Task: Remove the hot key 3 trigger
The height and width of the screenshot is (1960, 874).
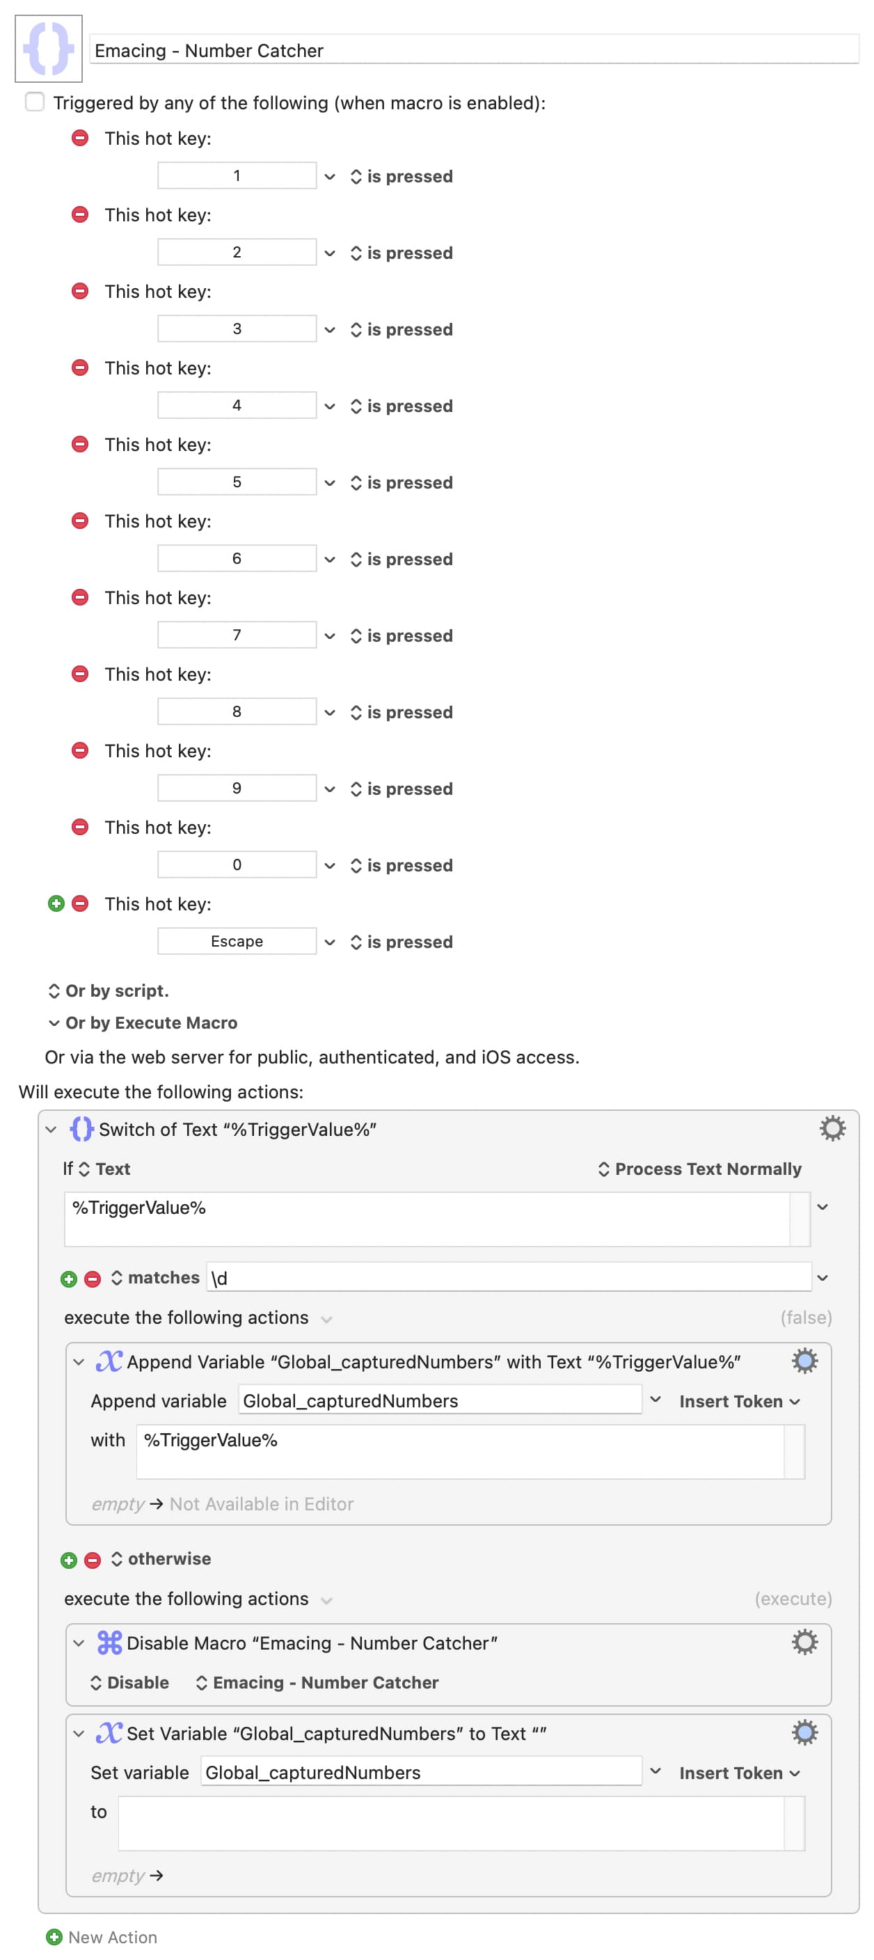Action: click(80, 291)
